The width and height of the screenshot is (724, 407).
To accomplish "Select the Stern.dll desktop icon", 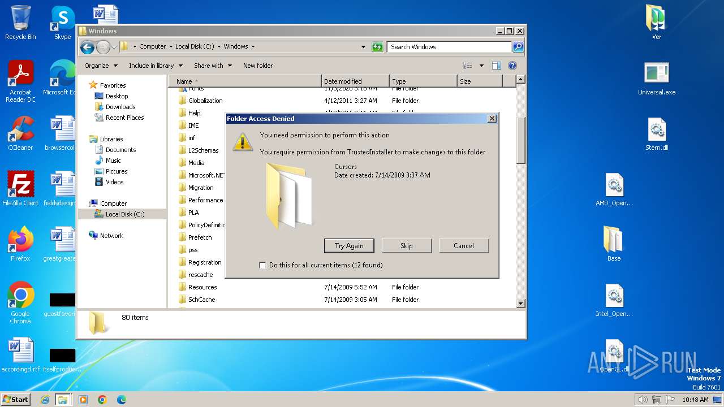I will click(657, 133).
